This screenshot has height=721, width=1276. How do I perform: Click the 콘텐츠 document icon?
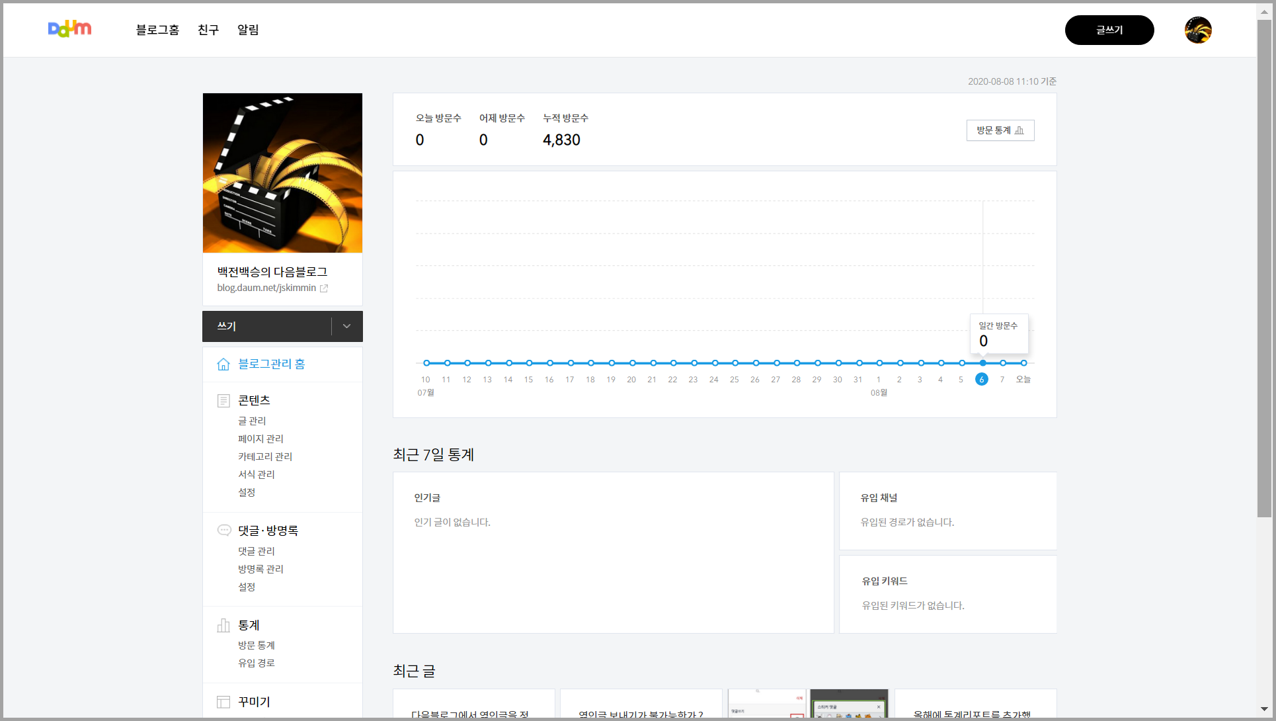[223, 401]
